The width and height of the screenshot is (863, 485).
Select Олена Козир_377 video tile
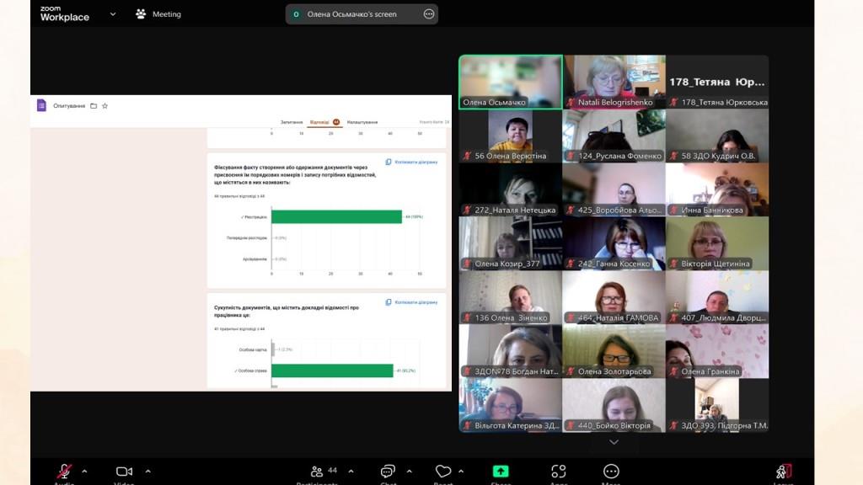(x=511, y=243)
